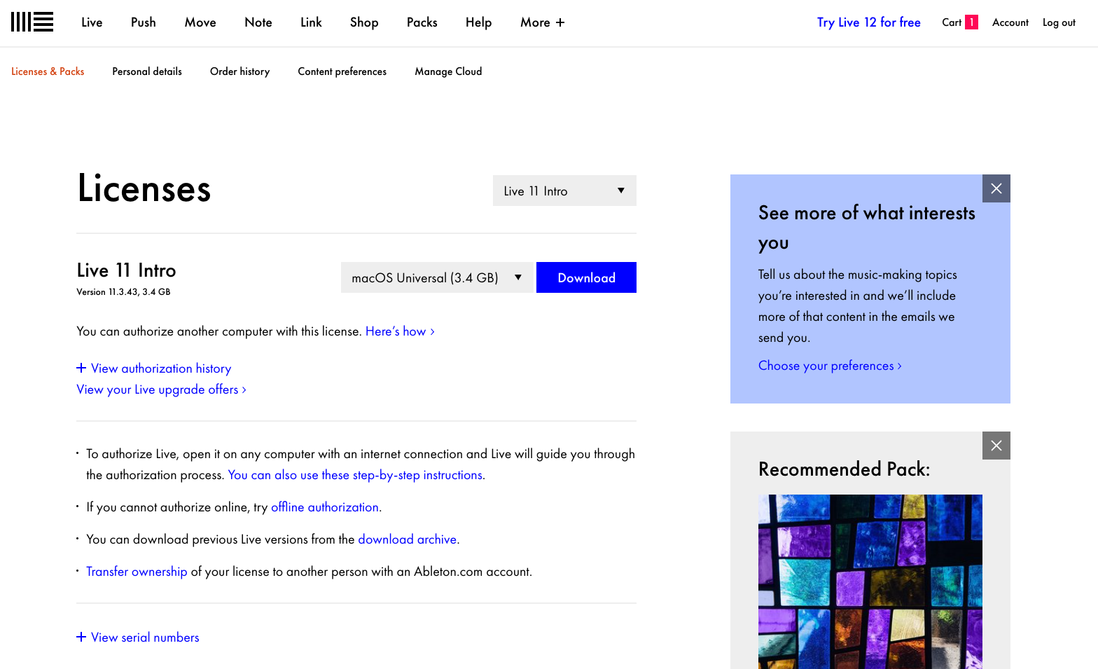Click Choose your preferences link
This screenshot has width=1098, height=669.
[x=829, y=366]
